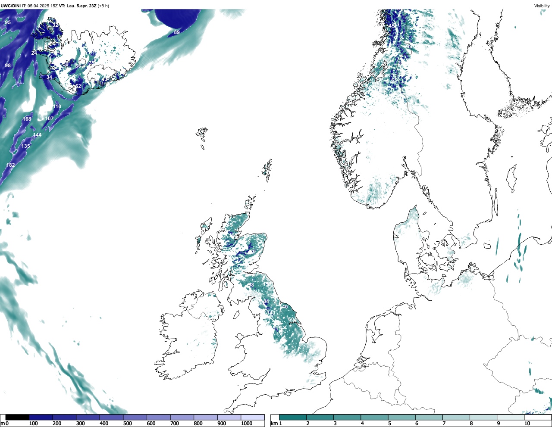
Task: Click the value '32' over the Westfjords
Action: coord(55,25)
